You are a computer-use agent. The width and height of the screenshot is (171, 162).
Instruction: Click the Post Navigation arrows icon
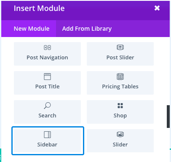[x=47, y=48]
